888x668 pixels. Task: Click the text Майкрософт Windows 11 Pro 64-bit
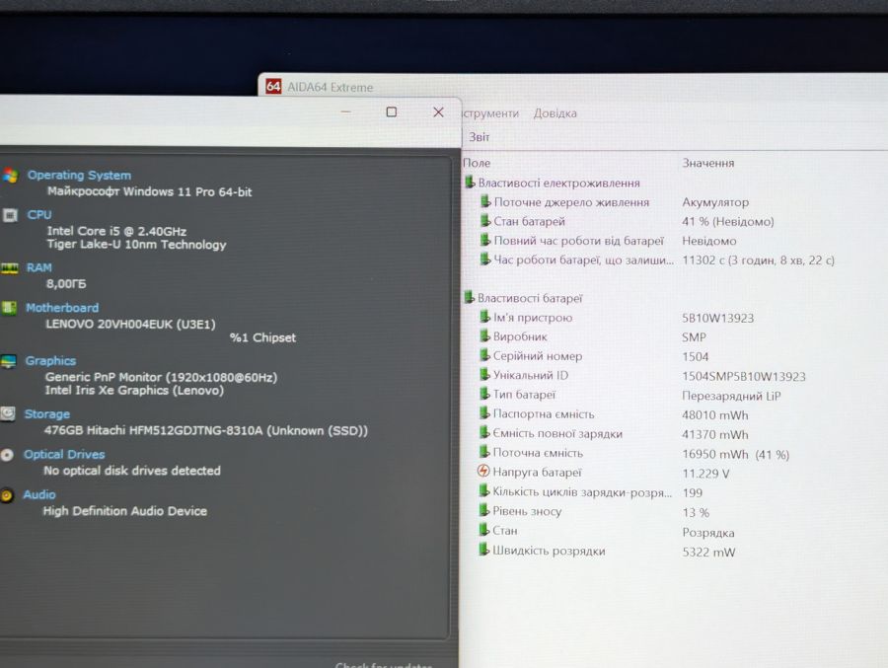150,192
